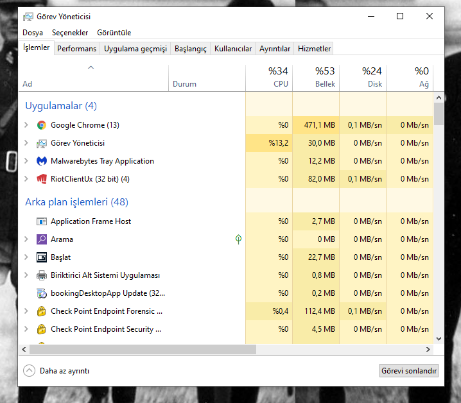
Task: Select the İşlemler tab
Action: [x=36, y=47]
